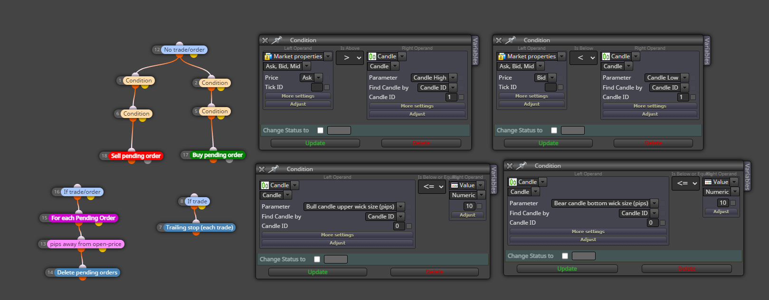Viewport: 769px width, 300px height.
Task: Select the If trade/order node
Action: coord(82,192)
